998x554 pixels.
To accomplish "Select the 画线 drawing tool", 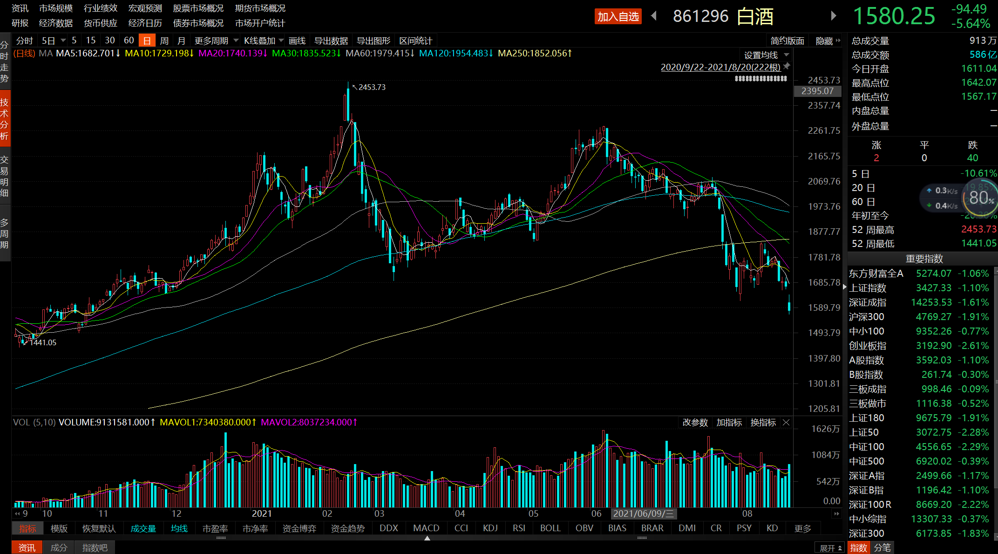I will pyautogui.click(x=297, y=40).
